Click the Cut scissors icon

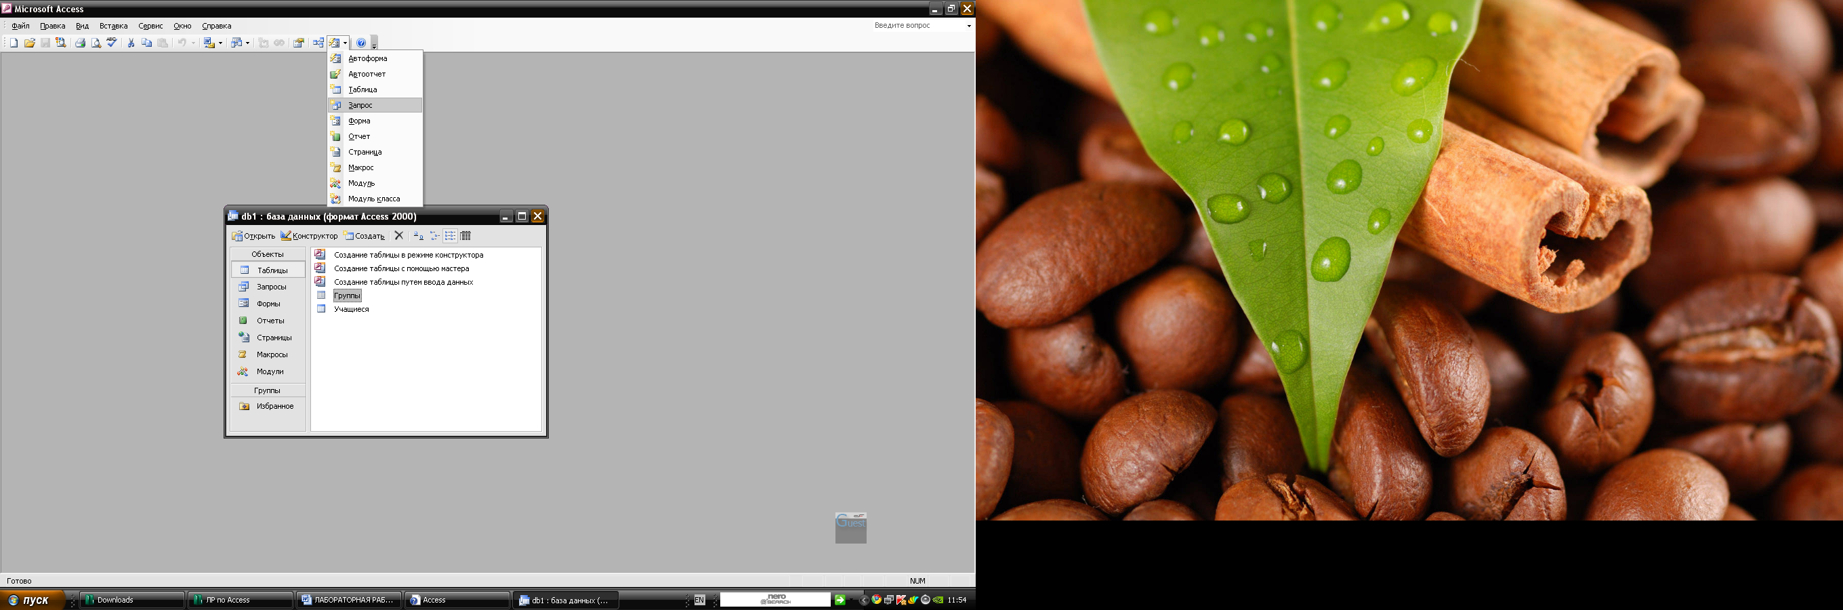(131, 43)
